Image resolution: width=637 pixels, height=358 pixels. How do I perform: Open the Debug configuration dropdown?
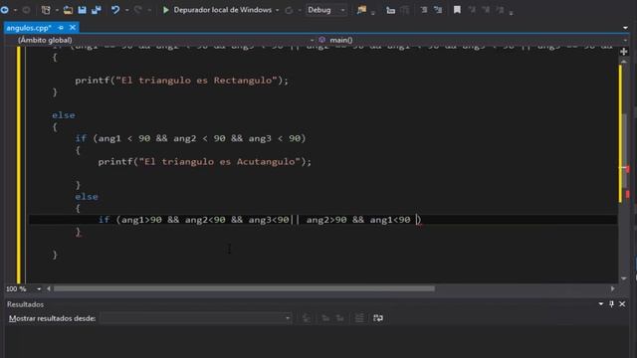point(326,10)
